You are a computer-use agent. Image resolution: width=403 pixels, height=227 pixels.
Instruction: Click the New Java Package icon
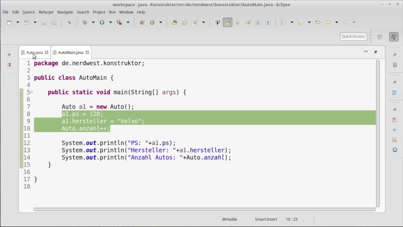point(142,22)
